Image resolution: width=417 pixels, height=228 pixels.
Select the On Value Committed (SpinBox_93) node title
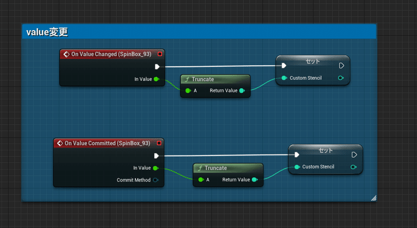point(107,143)
